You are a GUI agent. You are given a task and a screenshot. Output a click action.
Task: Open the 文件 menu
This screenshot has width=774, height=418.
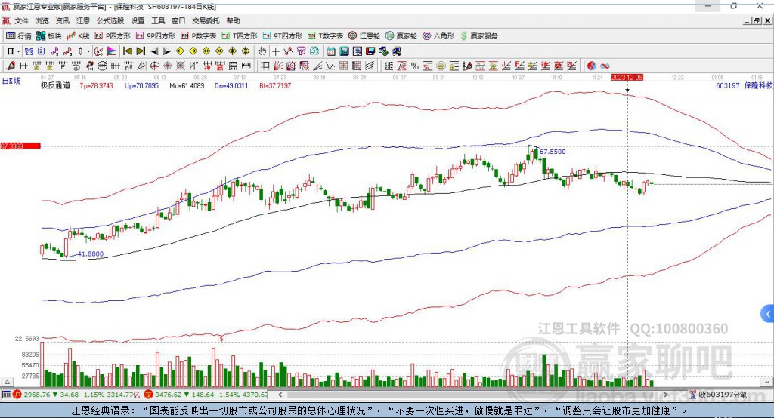point(22,20)
